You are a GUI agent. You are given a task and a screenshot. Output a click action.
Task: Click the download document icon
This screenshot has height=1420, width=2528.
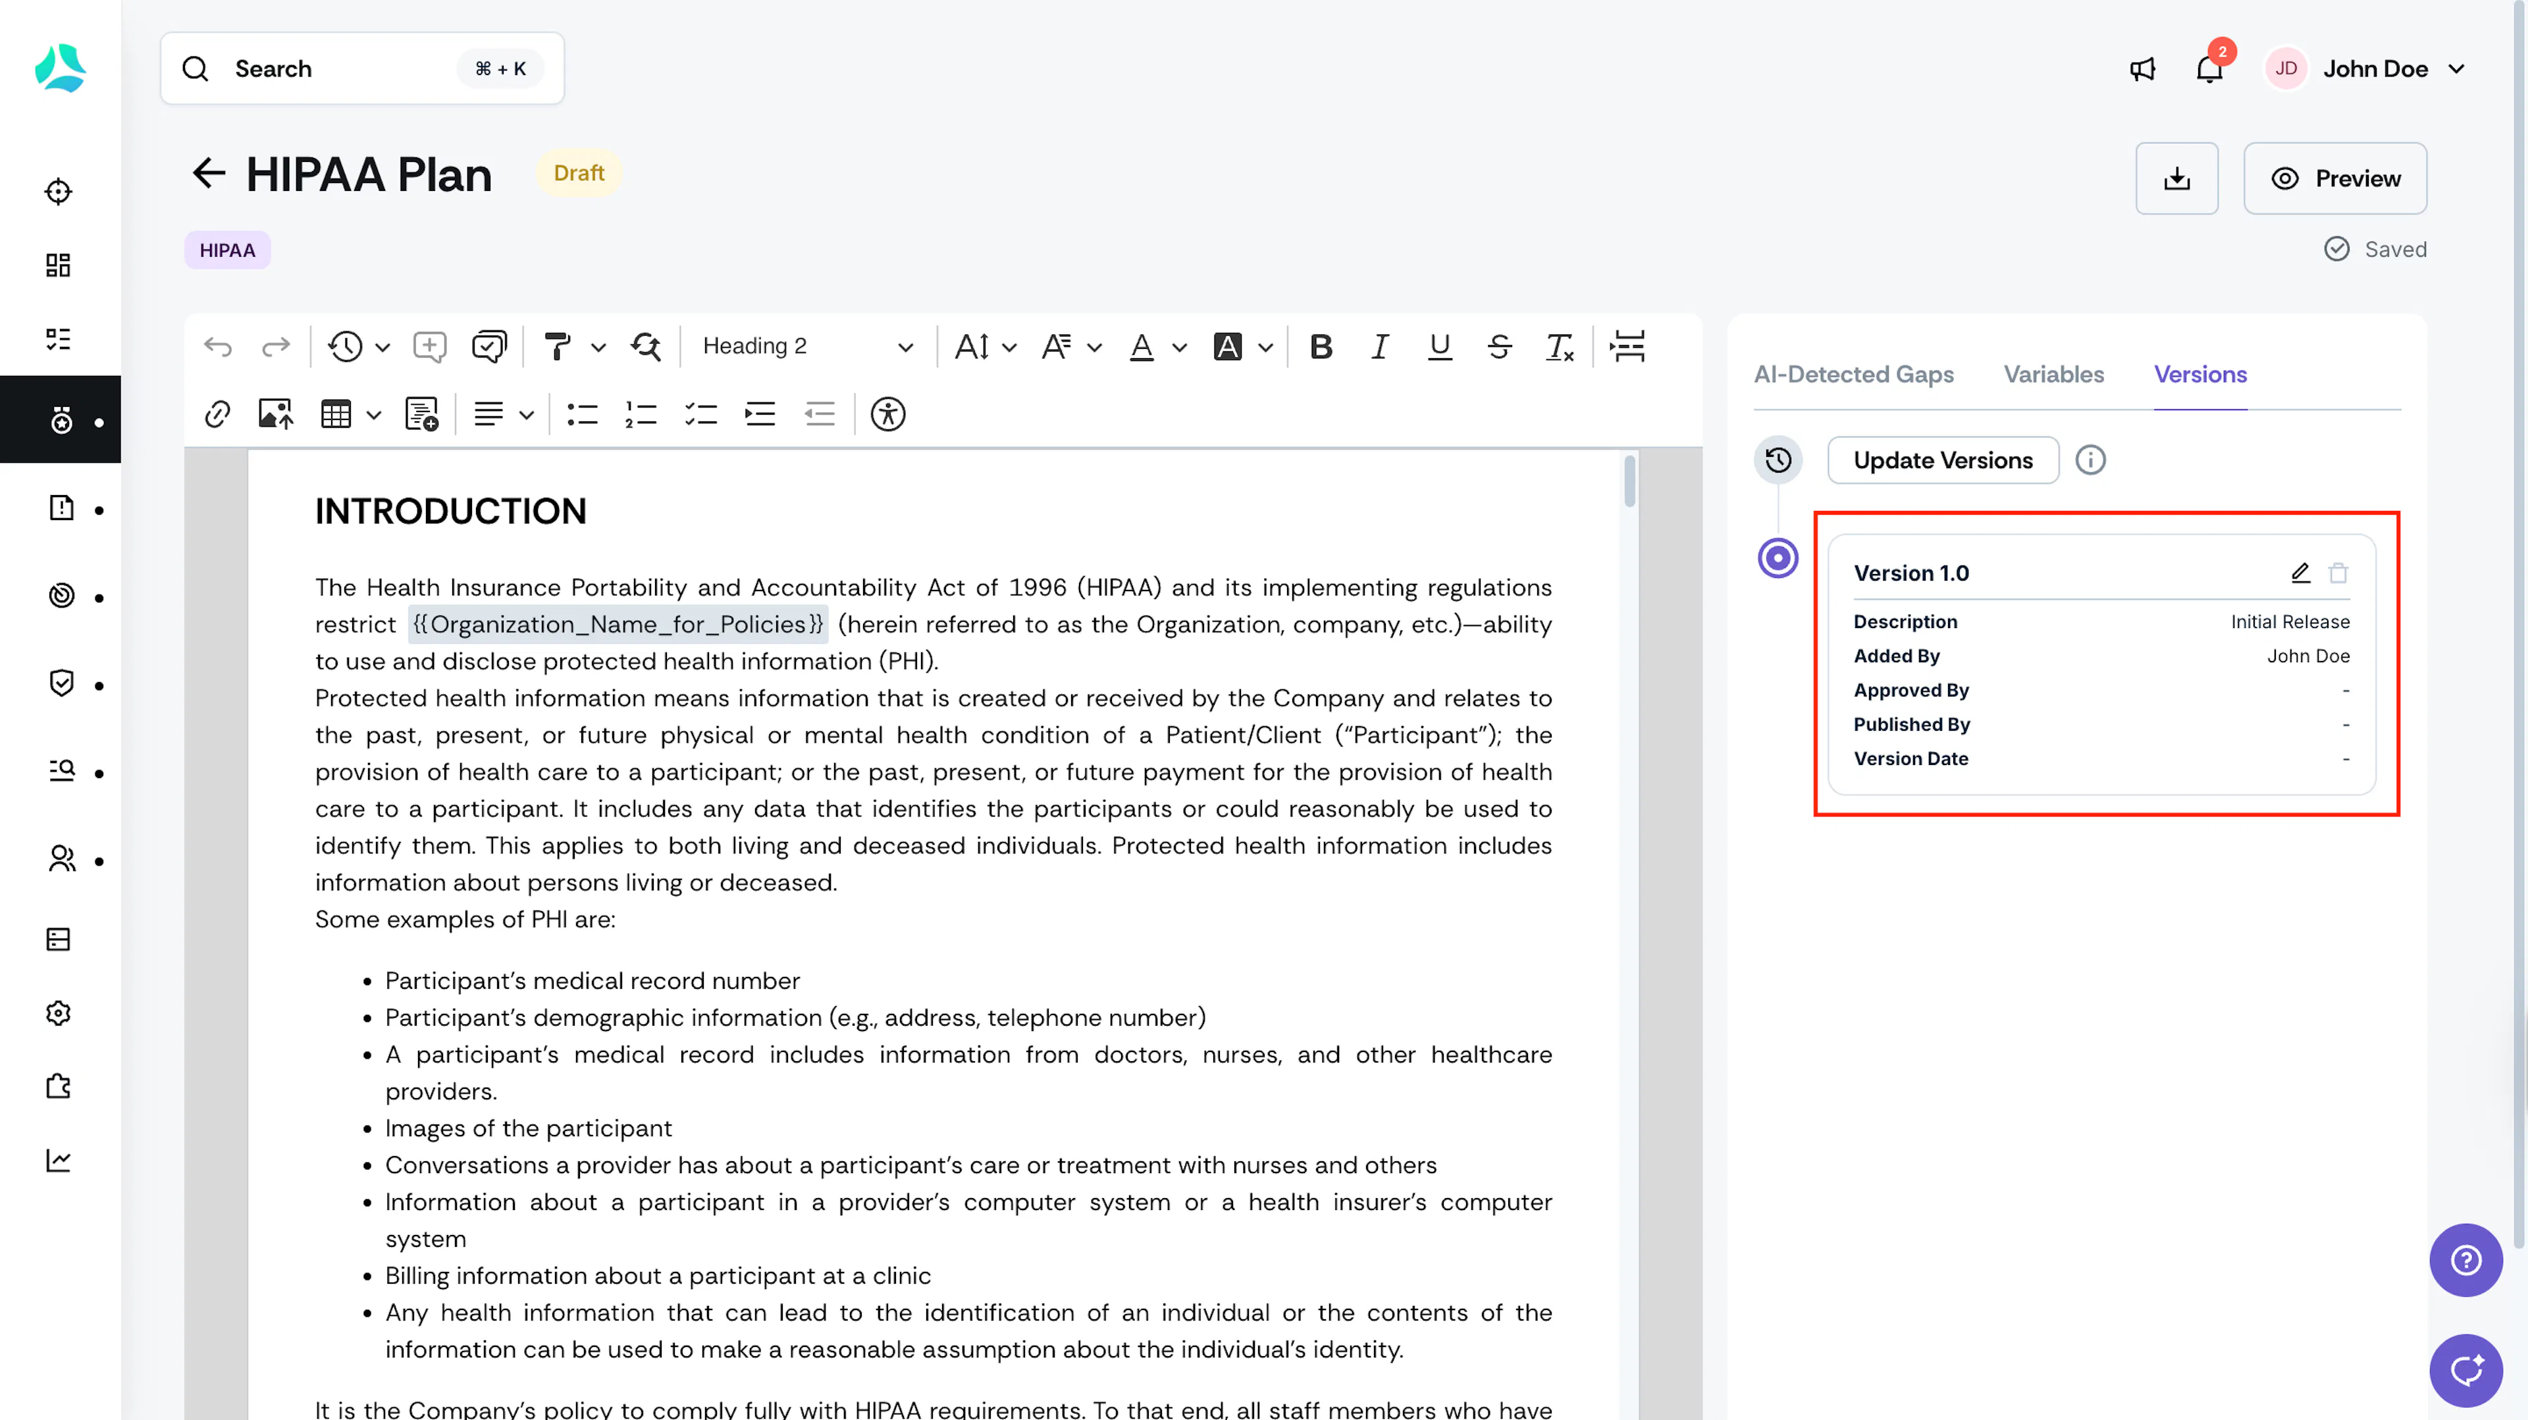[x=2176, y=178]
